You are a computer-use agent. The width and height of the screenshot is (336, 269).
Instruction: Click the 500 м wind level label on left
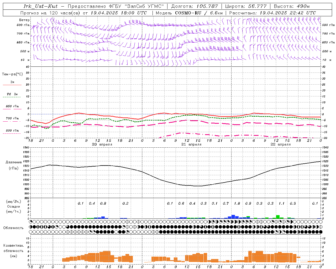[25, 51]
